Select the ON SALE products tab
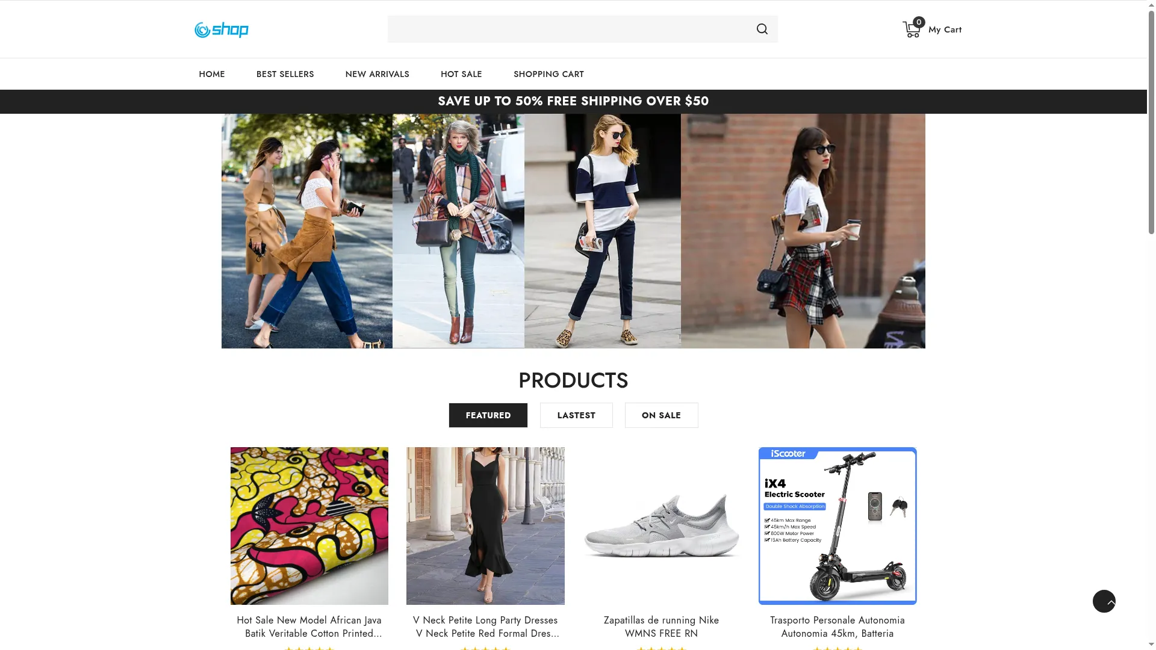The width and height of the screenshot is (1156, 650). 661,415
